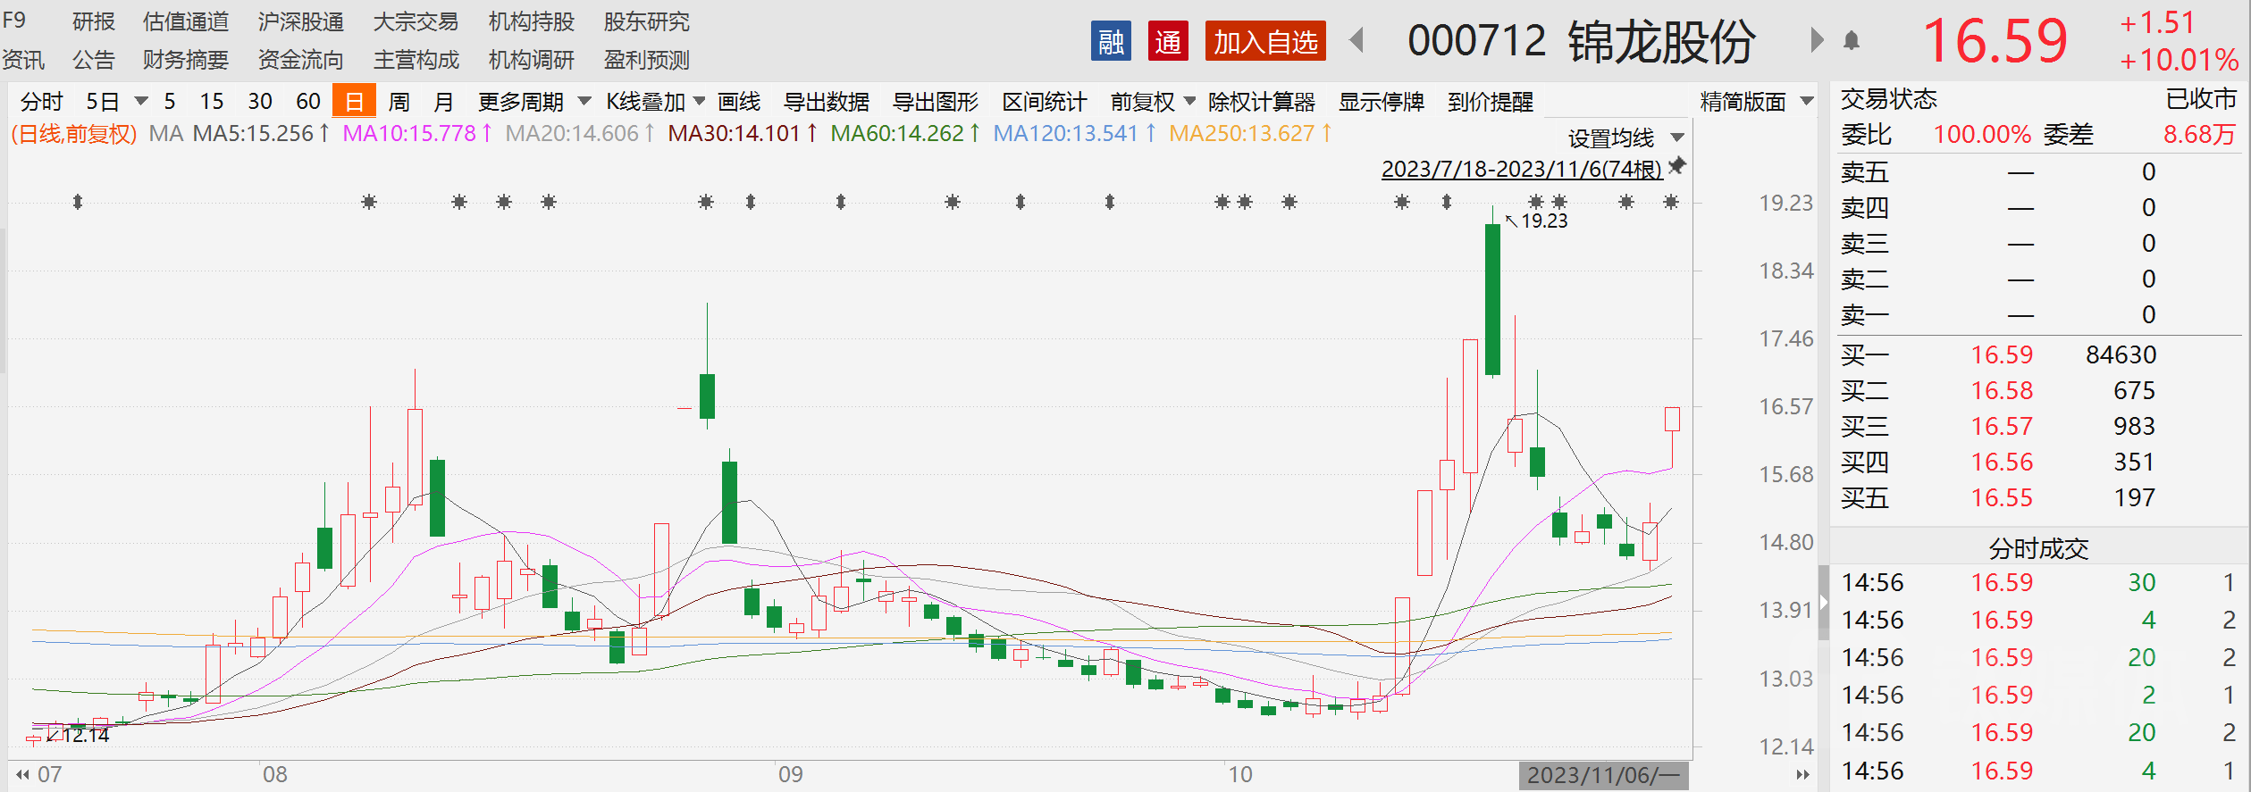Open the 财务摘要 menu item
Image resolution: width=2251 pixels, height=792 pixels.
[x=185, y=60]
